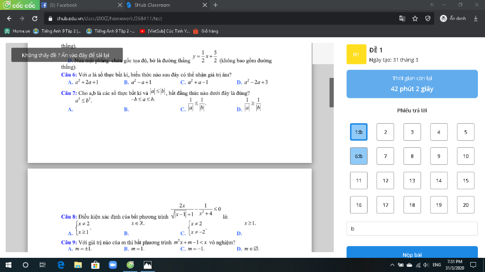Switch the ENG input language
This screenshot has height=272, width=485.
pyautogui.click(x=437, y=265)
